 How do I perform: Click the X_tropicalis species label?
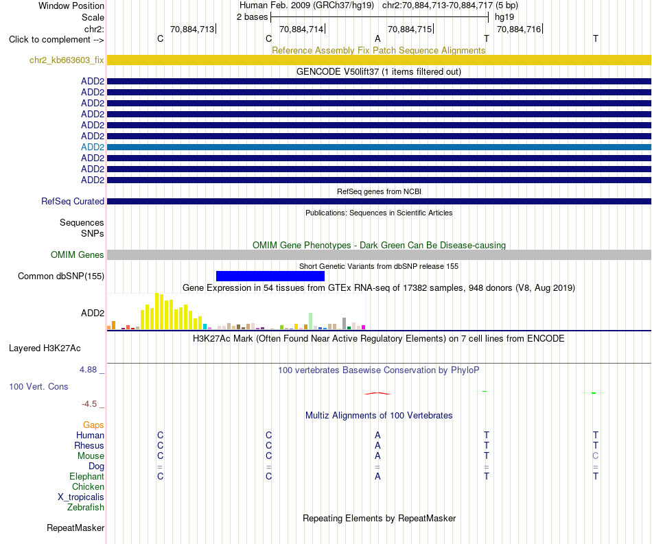(x=81, y=497)
